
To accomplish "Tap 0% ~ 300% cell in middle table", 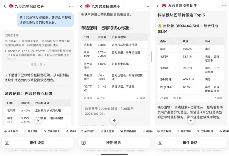I will 102,77.
